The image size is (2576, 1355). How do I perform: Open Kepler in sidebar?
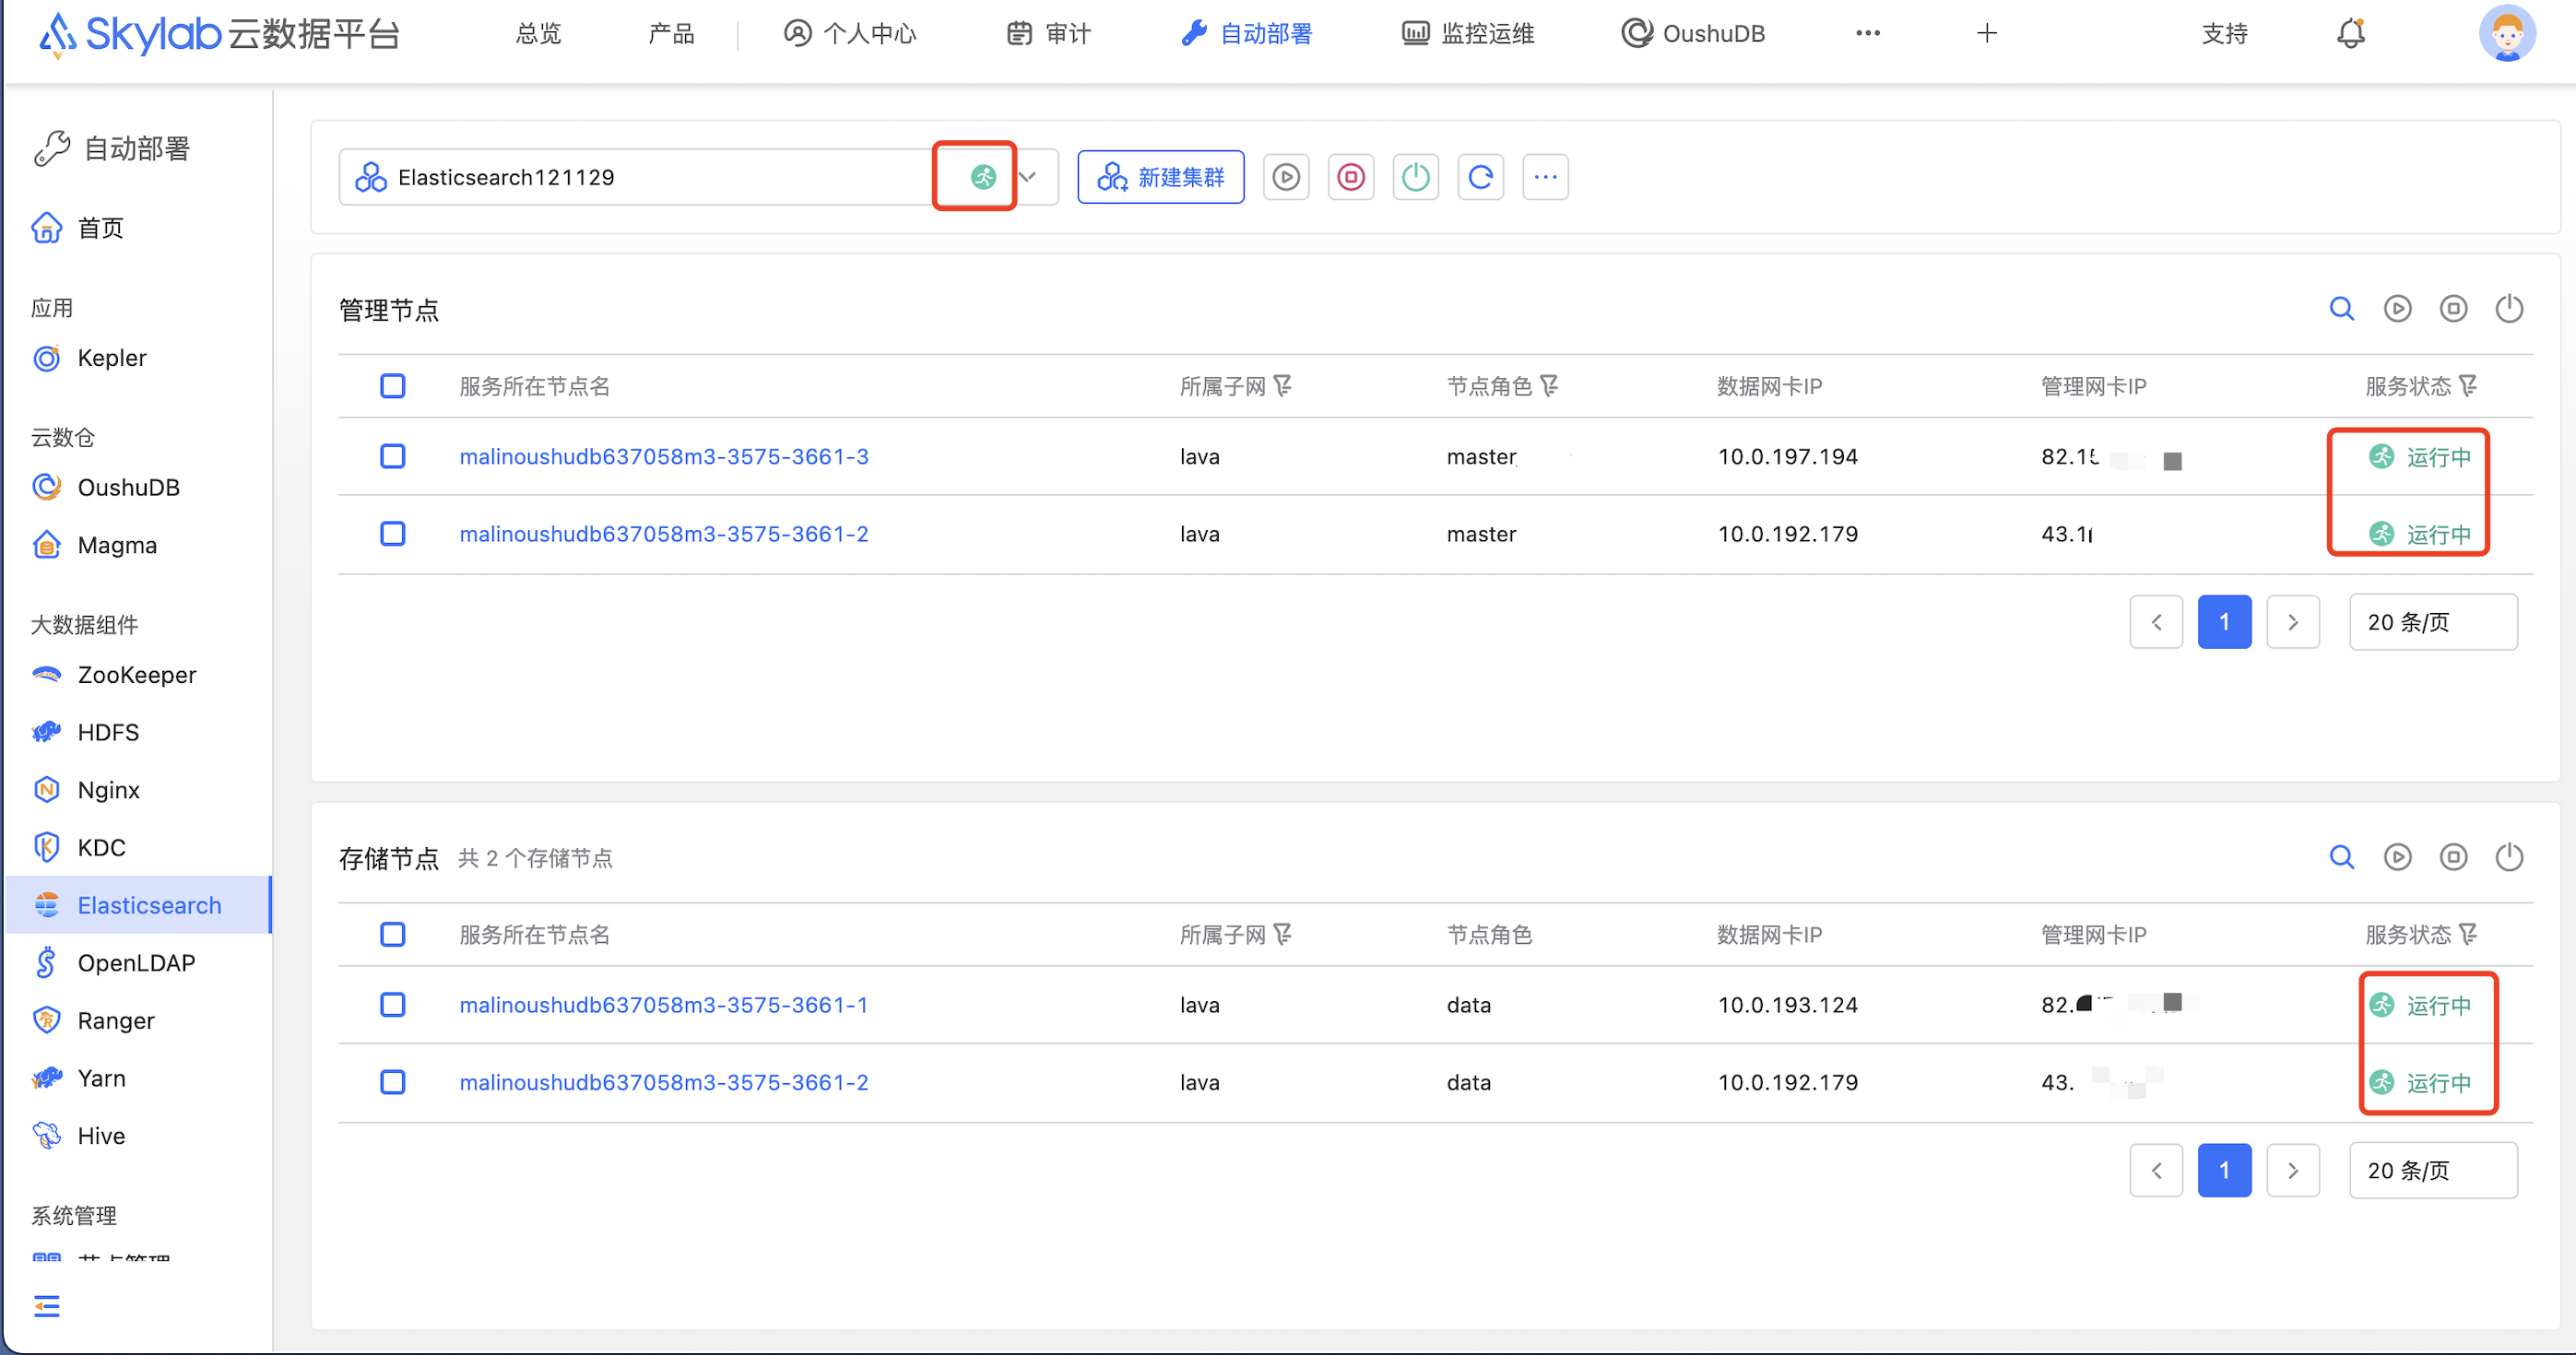click(89, 358)
